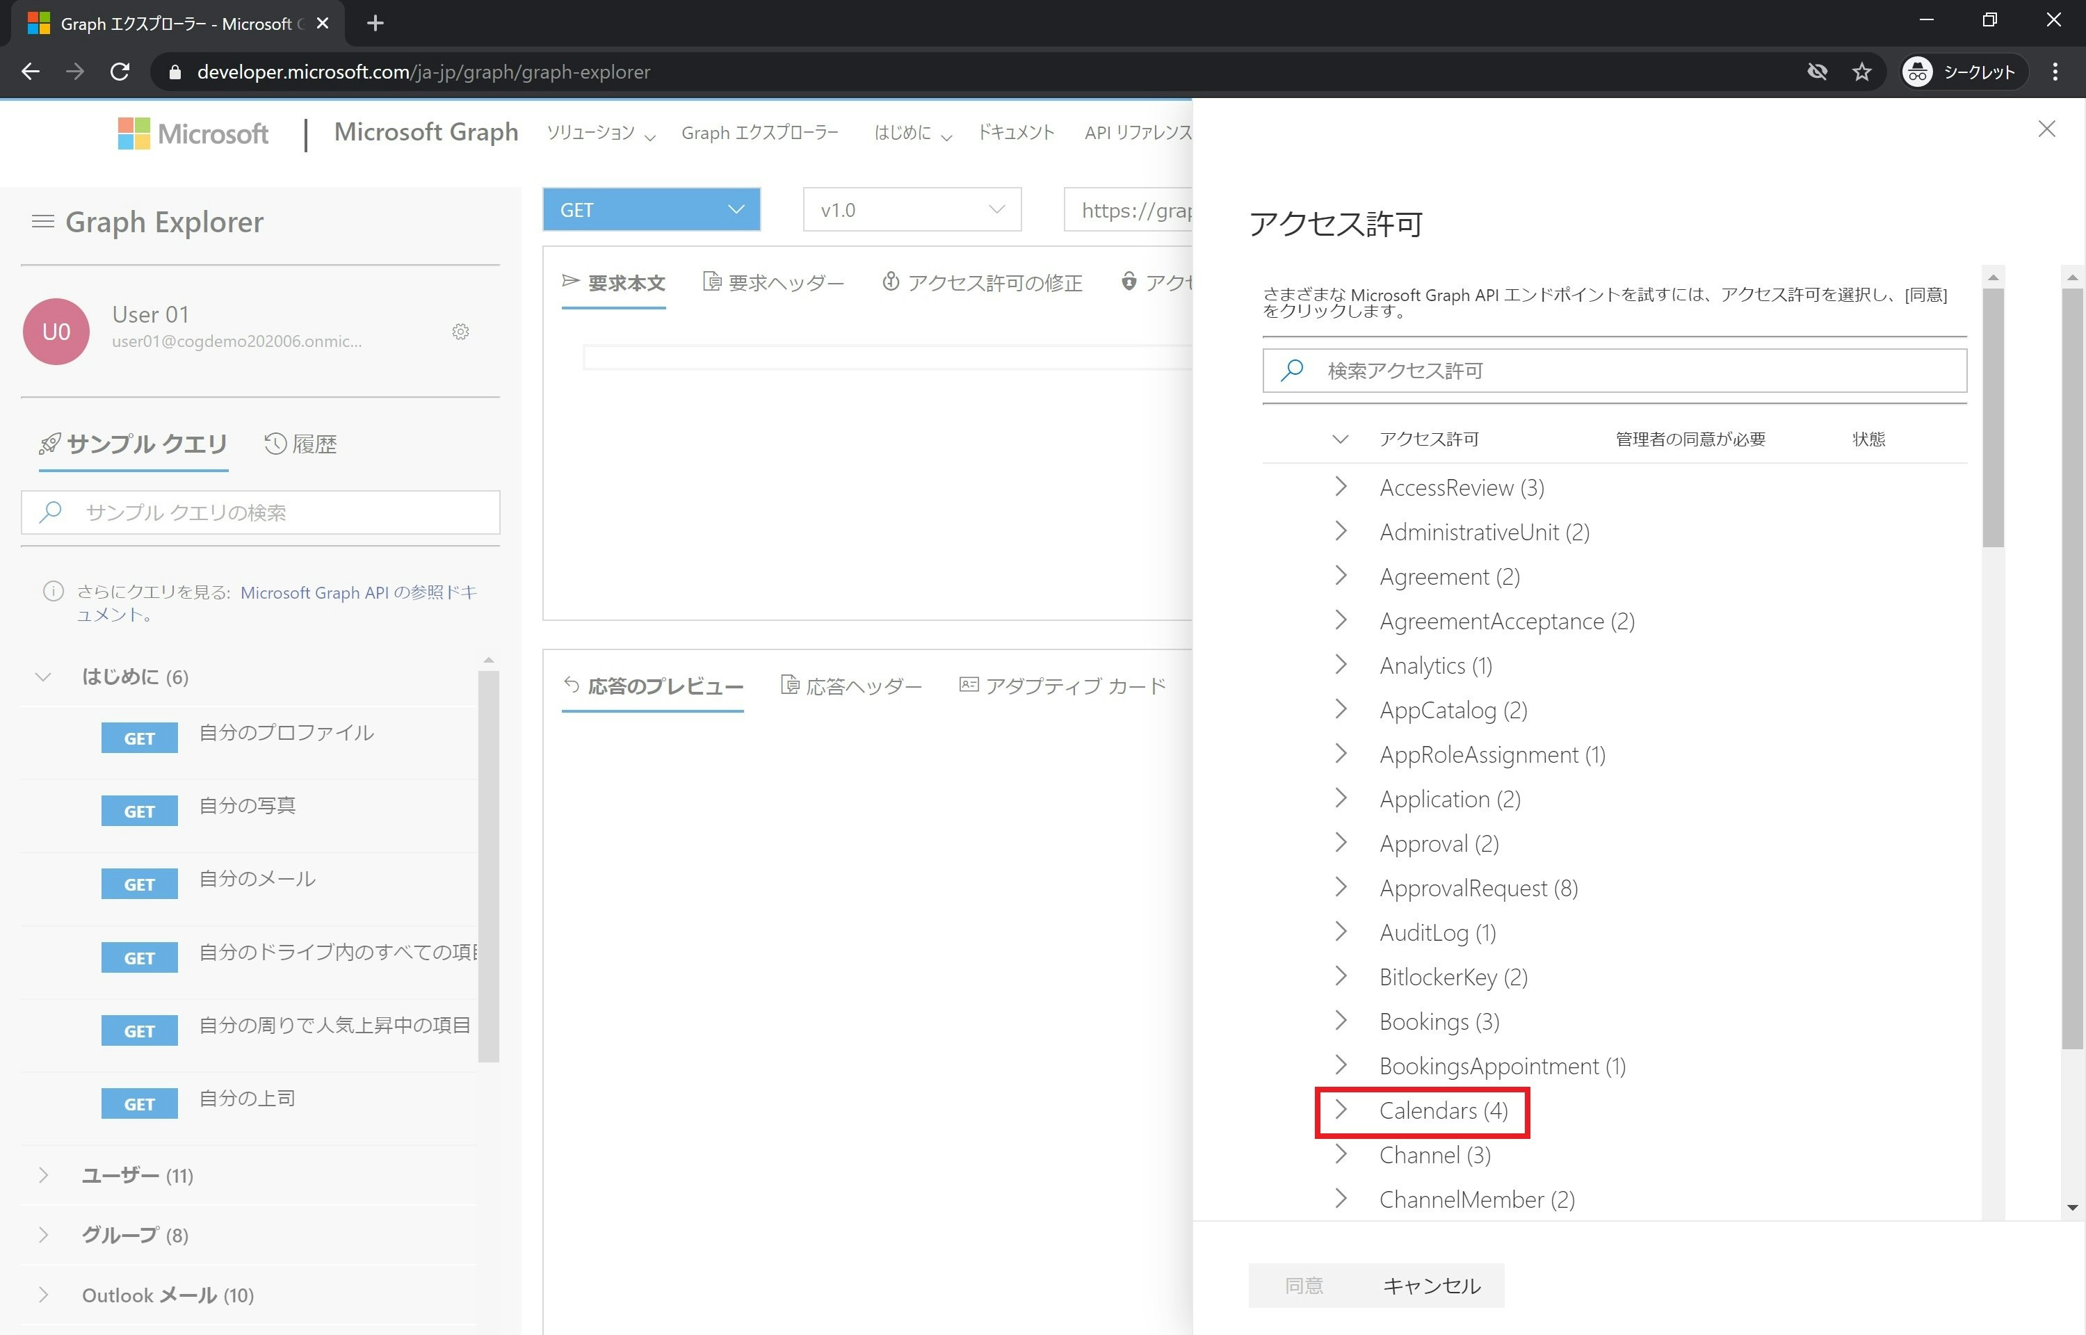Viewport: 2086px width, 1335px height.
Task: Click the キャンセル button
Action: [x=1432, y=1286]
